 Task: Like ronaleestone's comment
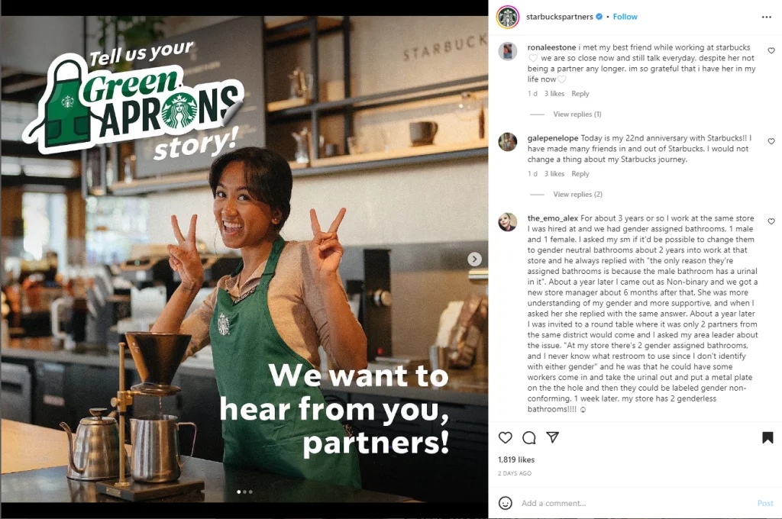point(771,51)
